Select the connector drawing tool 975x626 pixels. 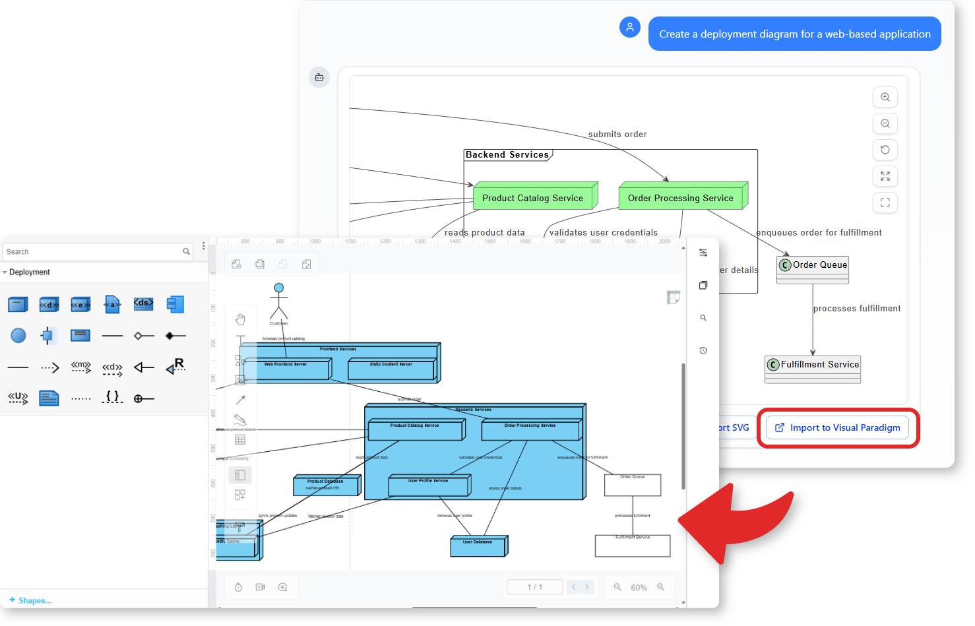click(240, 400)
